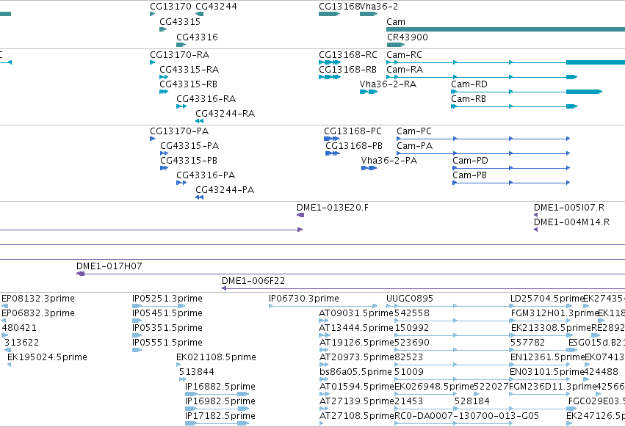Click the CG43315 gene label
This screenshot has width=625, height=427.
pyautogui.click(x=180, y=22)
